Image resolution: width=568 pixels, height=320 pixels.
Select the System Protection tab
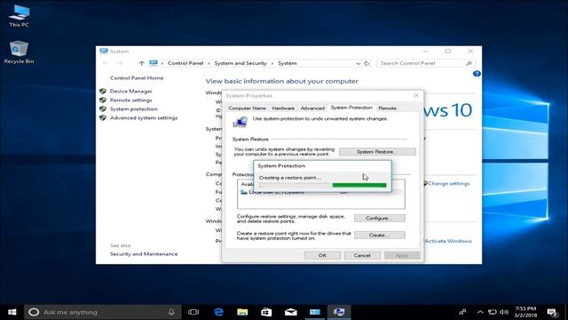pyautogui.click(x=351, y=108)
